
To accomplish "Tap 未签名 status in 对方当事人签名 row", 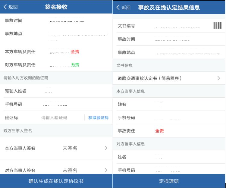I will tap(70, 170).
